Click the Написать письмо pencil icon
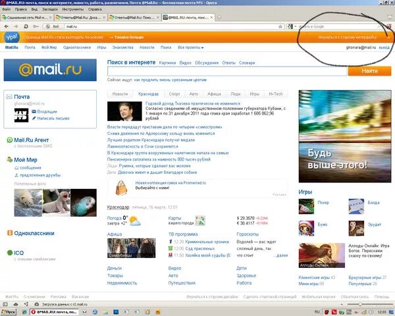395x316 pixels. [x=34, y=118]
